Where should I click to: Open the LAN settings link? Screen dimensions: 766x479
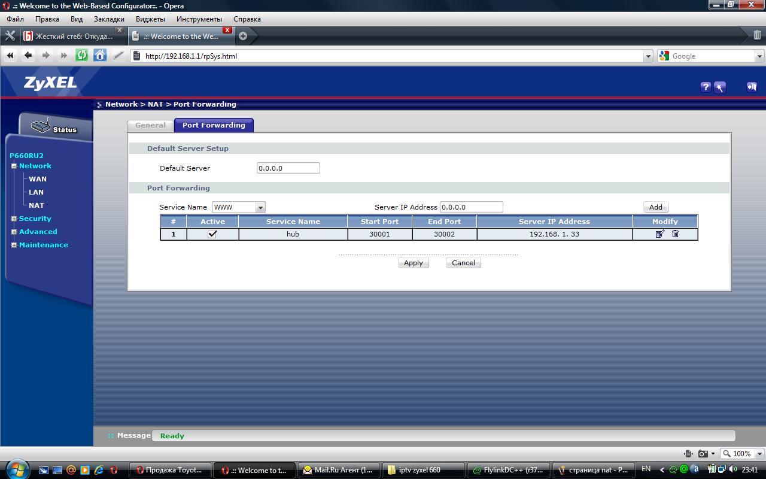36,192
